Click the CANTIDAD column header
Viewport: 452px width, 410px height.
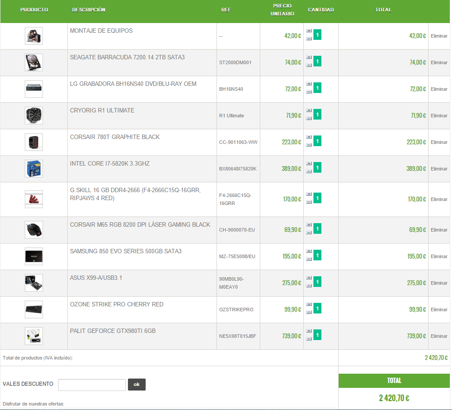click(x=321, y=10)
